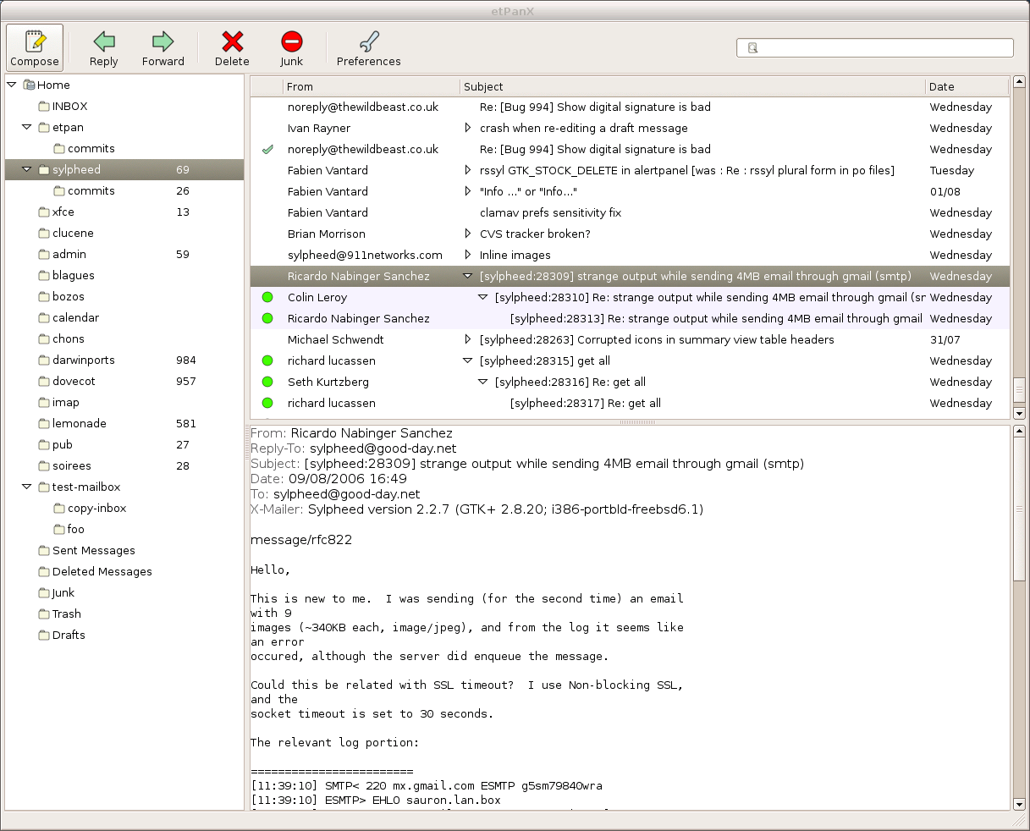Click the Home mailbox icon
The image size is (1030, 831).
[29, 85]
